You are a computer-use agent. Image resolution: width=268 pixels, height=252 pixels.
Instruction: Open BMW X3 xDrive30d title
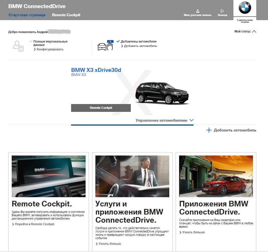(x=96, y=70)
